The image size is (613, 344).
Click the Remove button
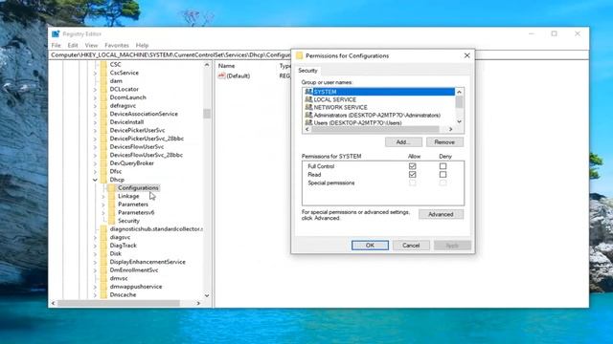[x=444, y=142]
